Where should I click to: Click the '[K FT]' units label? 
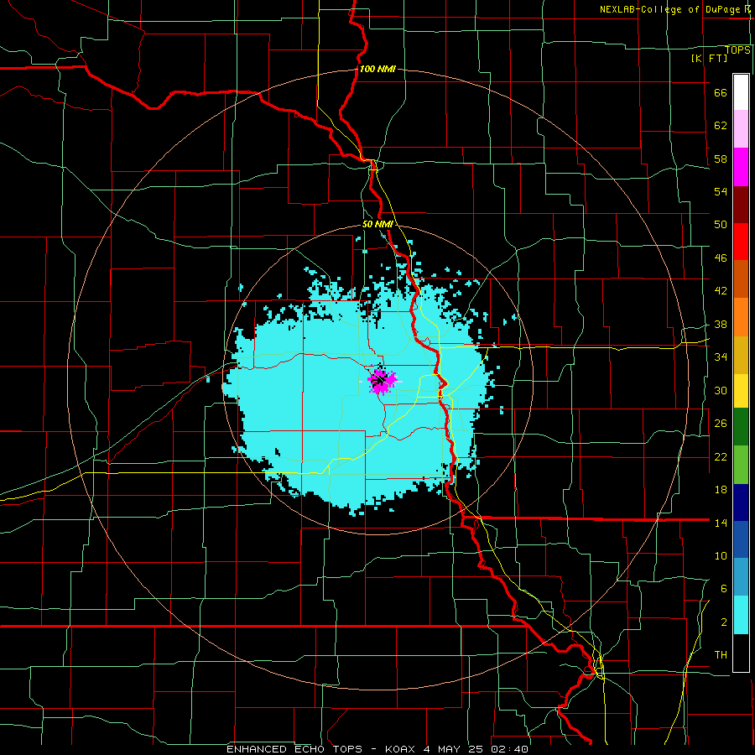pyautogui.click(x=709, y=59)
